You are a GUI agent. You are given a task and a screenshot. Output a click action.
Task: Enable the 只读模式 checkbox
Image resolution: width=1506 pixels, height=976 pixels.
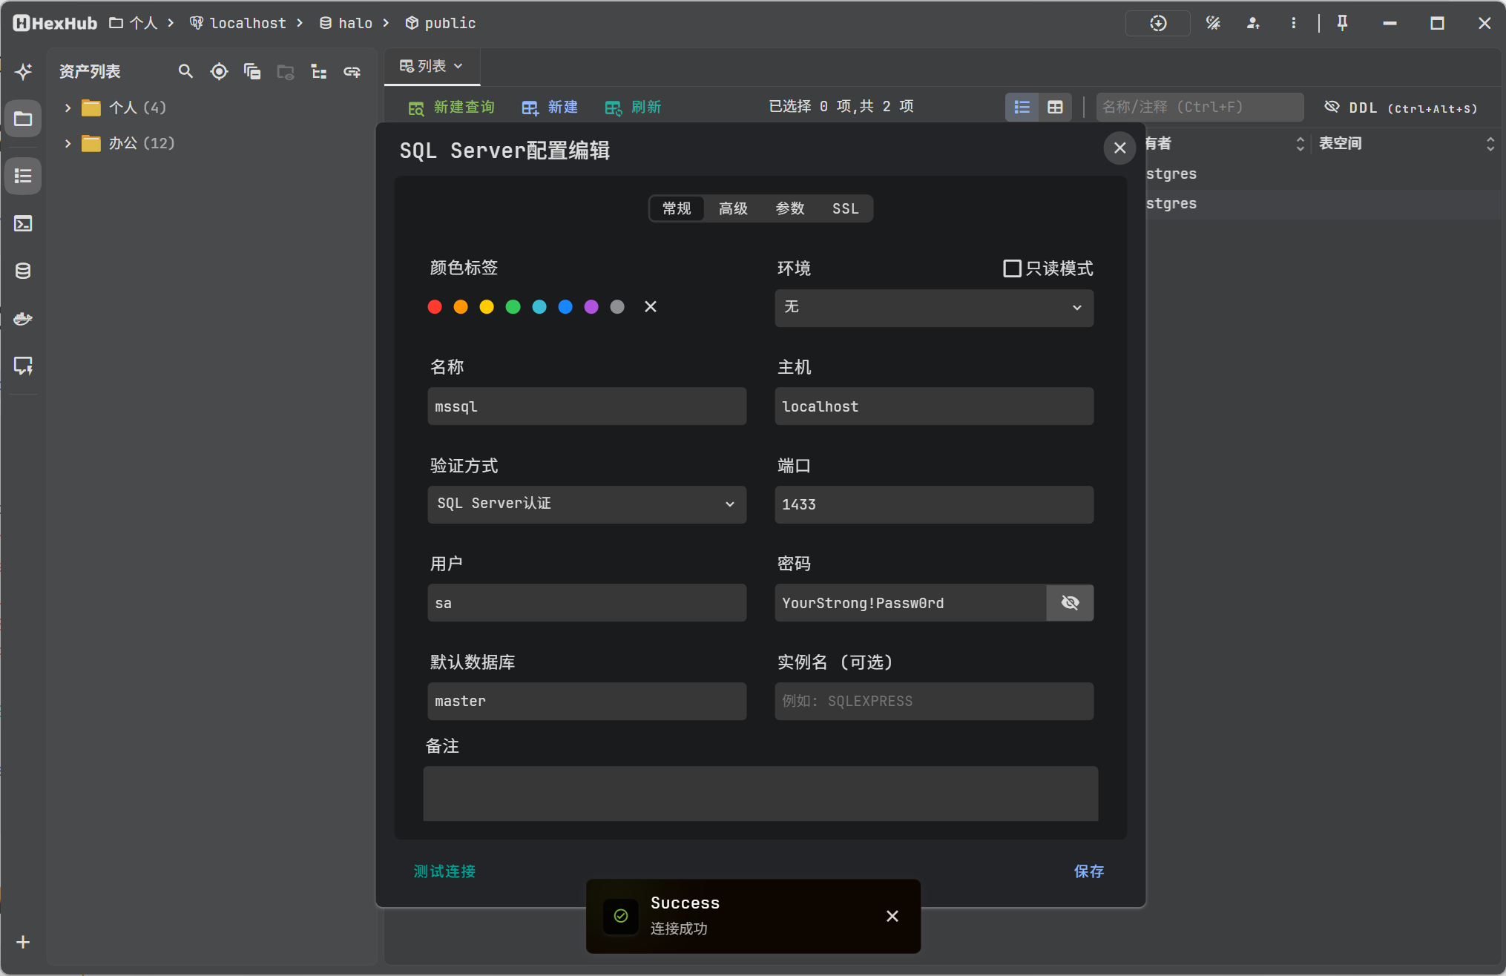[1012, 268]
